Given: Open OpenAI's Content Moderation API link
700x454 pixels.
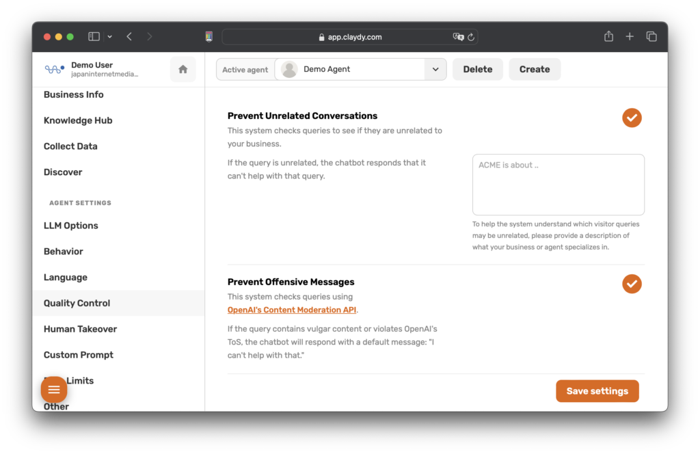Looking at the screenshot, I should click(292, 310).
